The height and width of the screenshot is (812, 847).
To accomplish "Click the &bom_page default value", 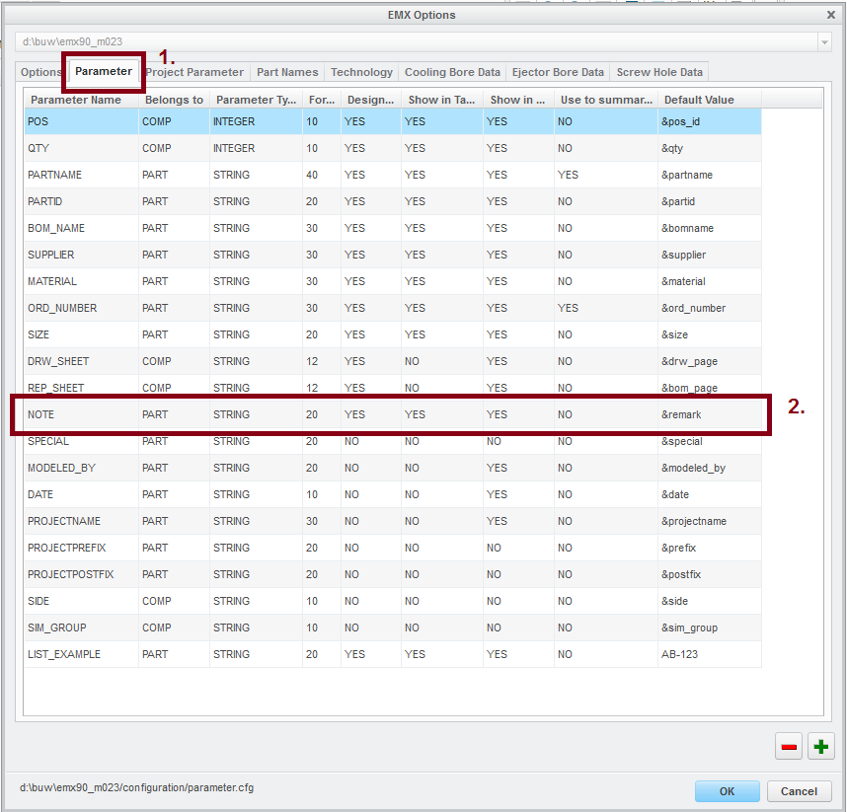I will point(689,388).
